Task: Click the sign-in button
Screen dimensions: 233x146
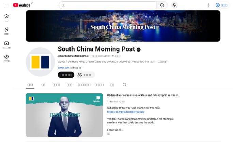Action: pos(221,5)
